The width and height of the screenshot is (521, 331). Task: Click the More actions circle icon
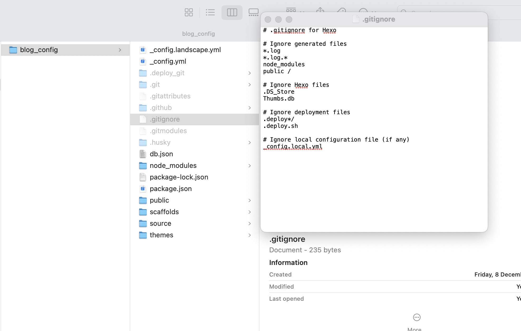click(417, 317)
